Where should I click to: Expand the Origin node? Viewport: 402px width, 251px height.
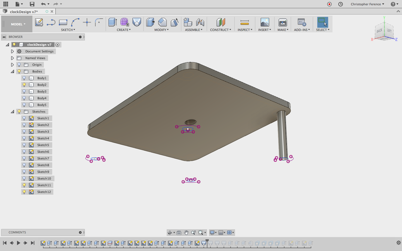click(12, 65)
